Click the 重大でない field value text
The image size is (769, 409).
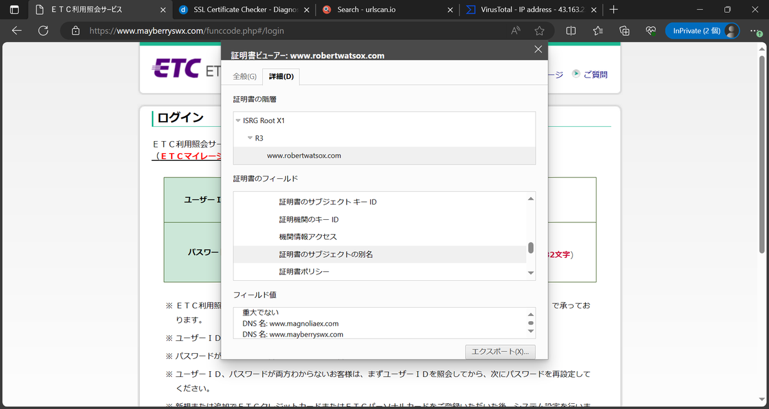tap(261, 312)
